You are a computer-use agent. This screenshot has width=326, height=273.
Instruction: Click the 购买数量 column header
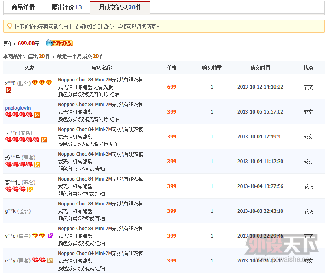(212, 68)
